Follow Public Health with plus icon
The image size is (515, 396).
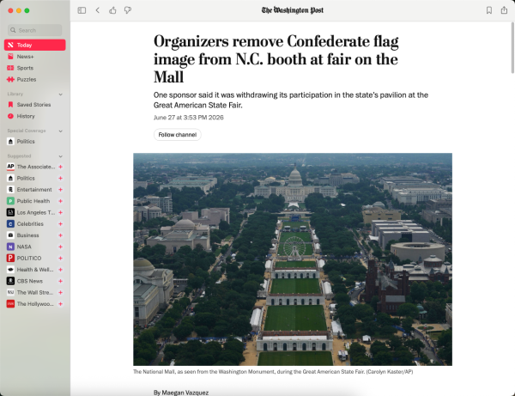60,201
